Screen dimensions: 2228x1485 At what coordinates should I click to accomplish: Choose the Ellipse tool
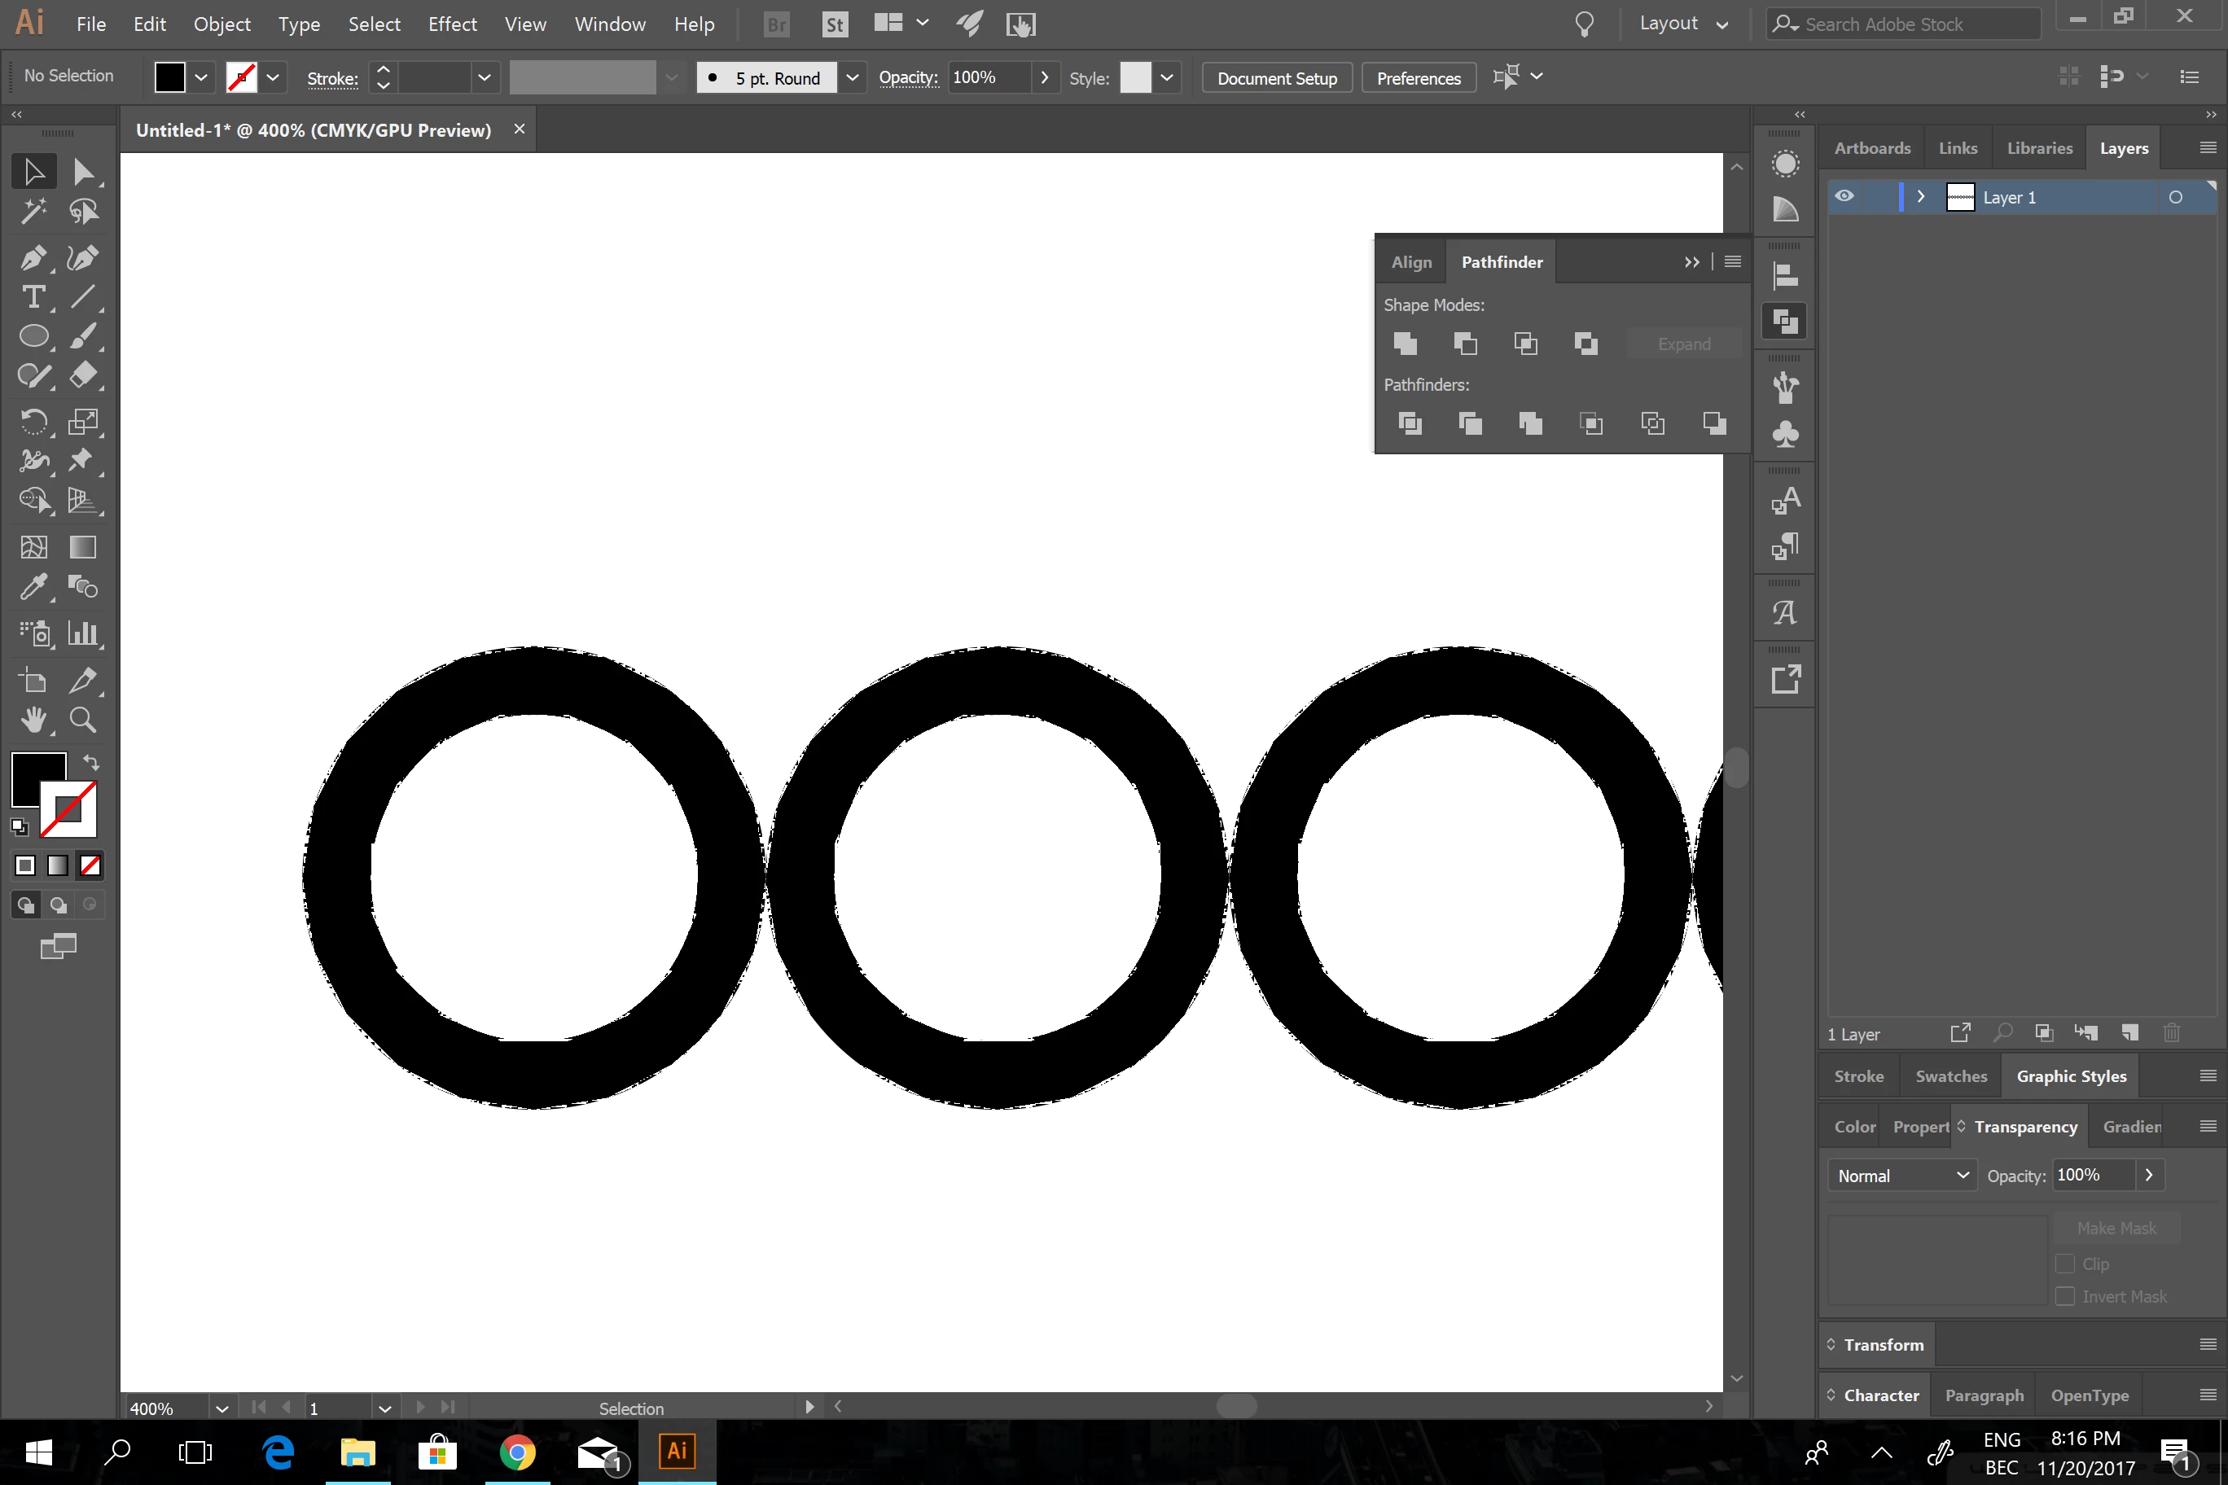pyautogui.click(x=33, y=336)
